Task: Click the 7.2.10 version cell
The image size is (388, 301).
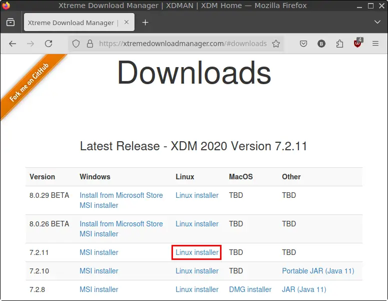Action: [39, 271]
